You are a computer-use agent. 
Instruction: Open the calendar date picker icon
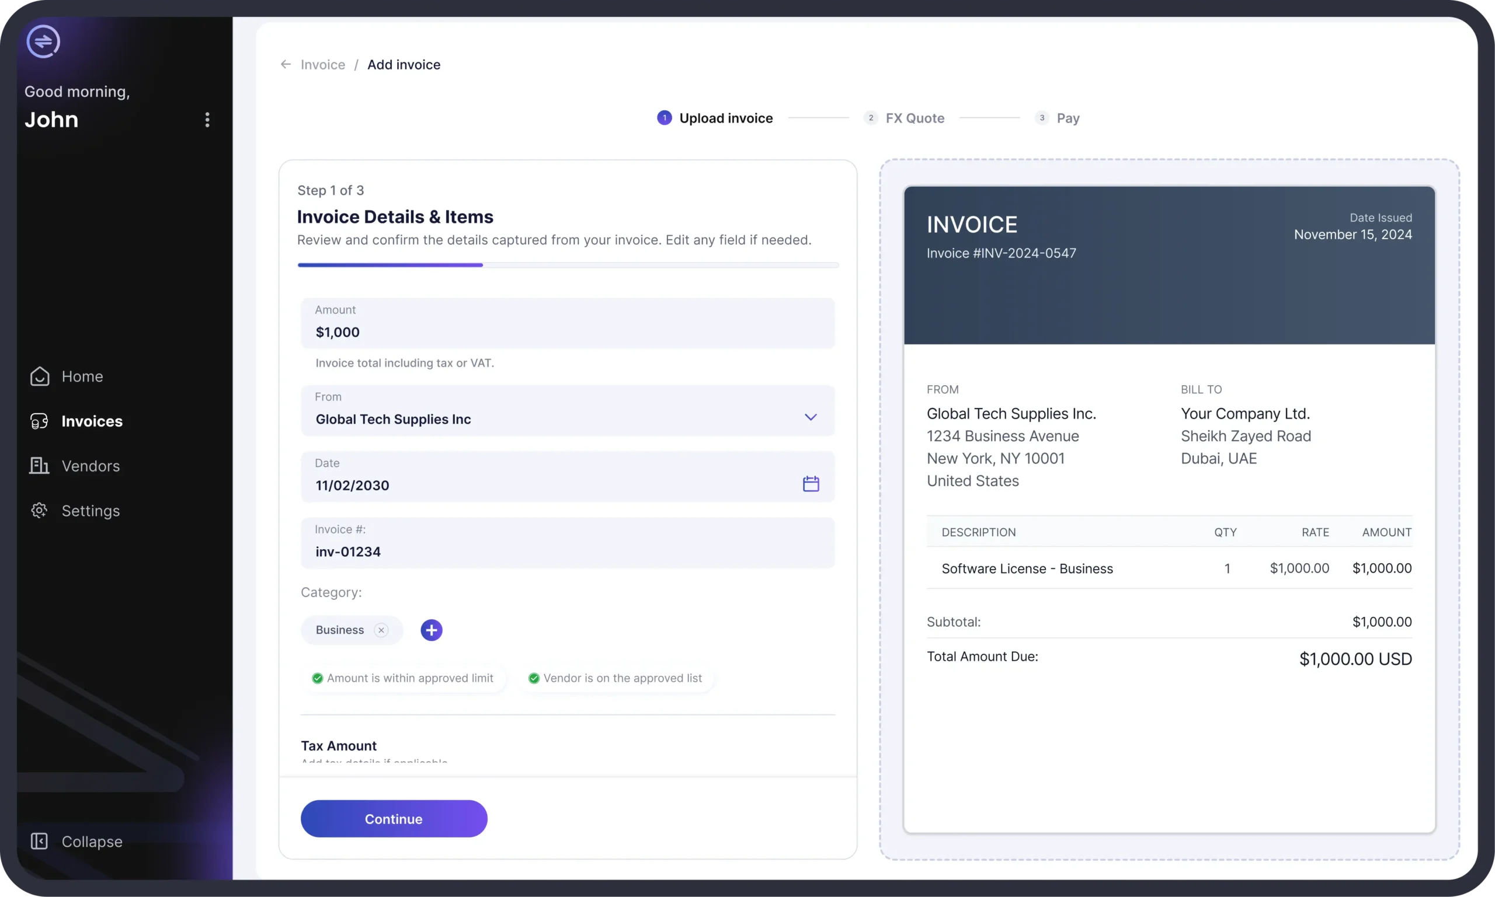(x=811, y=484)
